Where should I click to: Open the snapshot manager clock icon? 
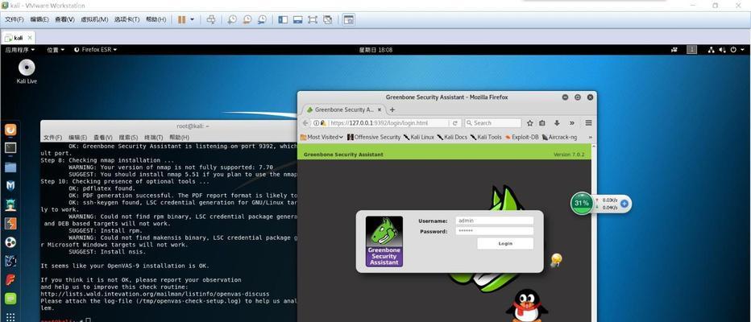(x=262, y=19)
